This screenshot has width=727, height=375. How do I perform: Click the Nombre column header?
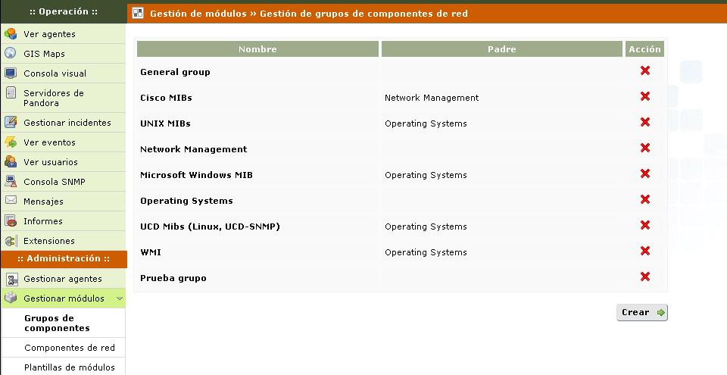257,49
